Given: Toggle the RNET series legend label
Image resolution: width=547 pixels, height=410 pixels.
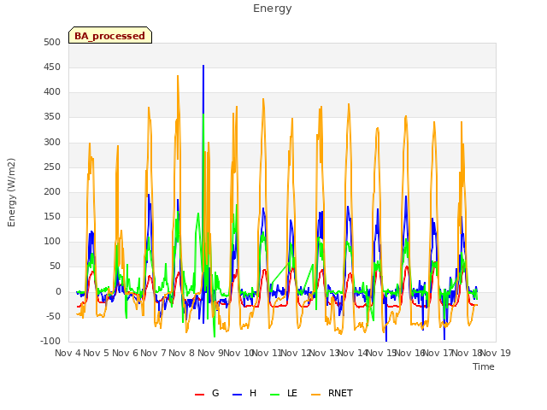Looking at the screenshot, I should pos(340,393).
